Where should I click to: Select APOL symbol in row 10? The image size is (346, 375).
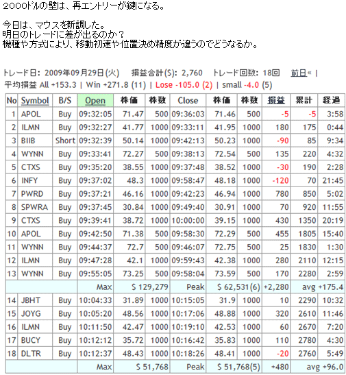coord(31,234)
